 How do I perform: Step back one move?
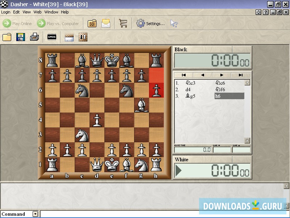(202, 75)
